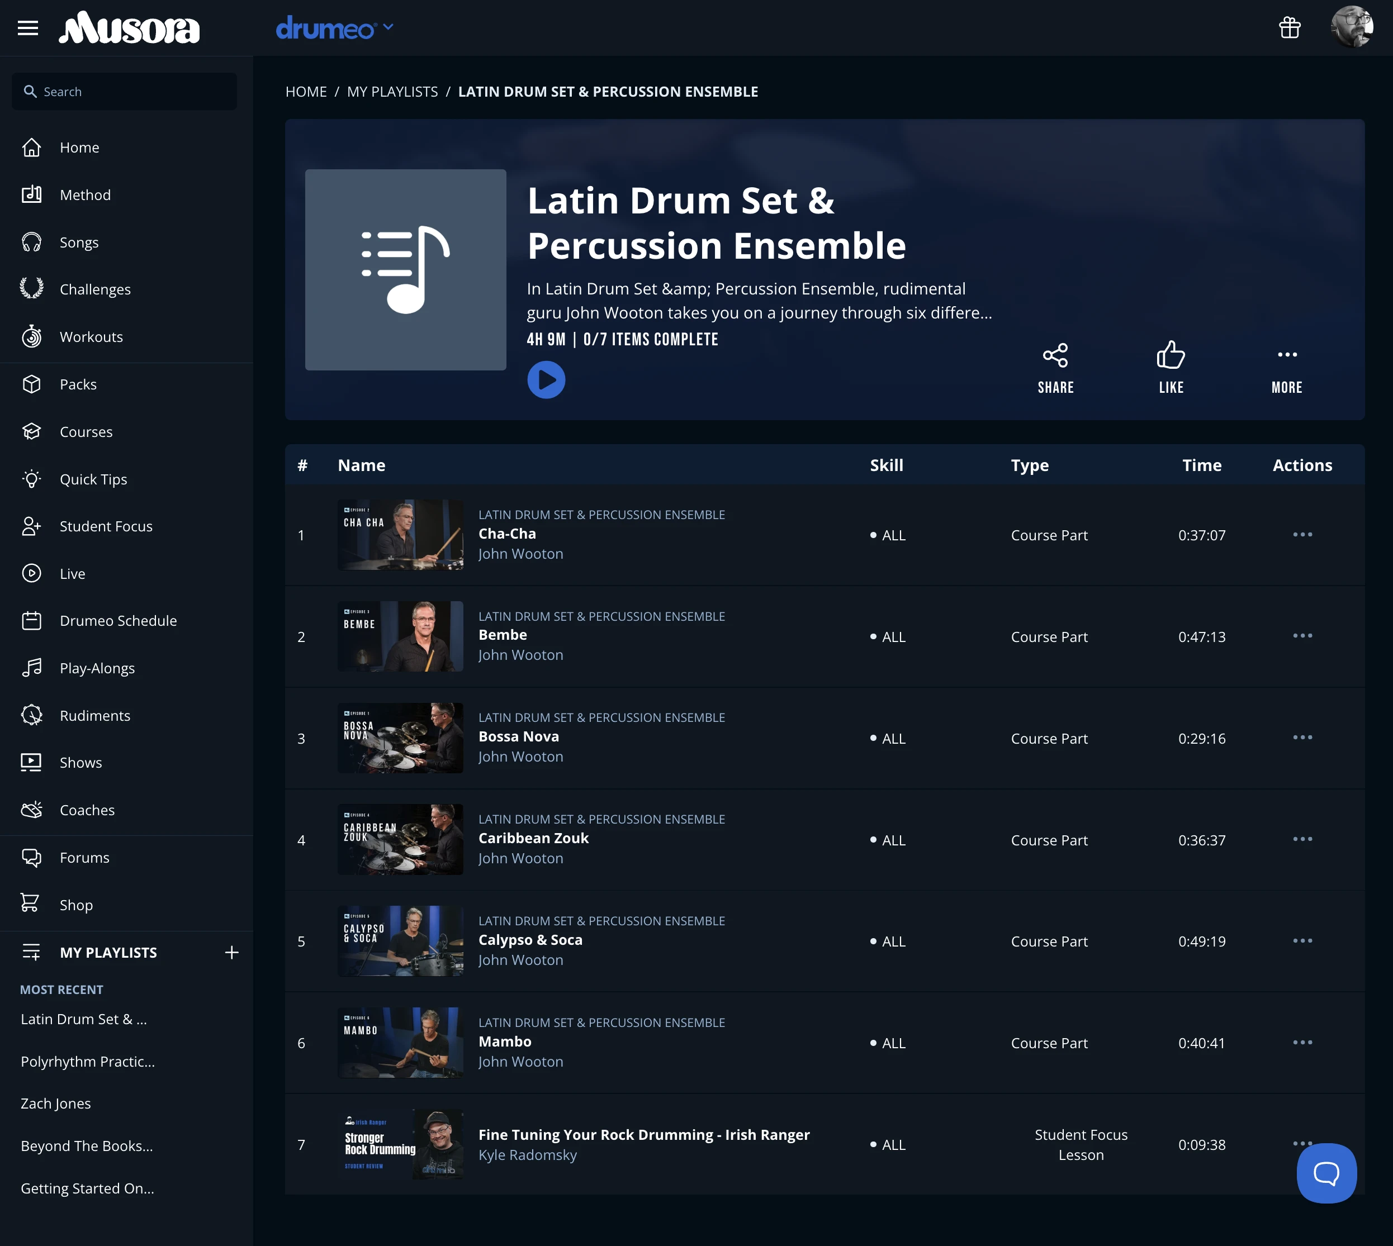1393x1246 pixels.
Task: Click the Student Focus Lesson type cell
Action: pyautogui.click(x=1081, y=1145)
